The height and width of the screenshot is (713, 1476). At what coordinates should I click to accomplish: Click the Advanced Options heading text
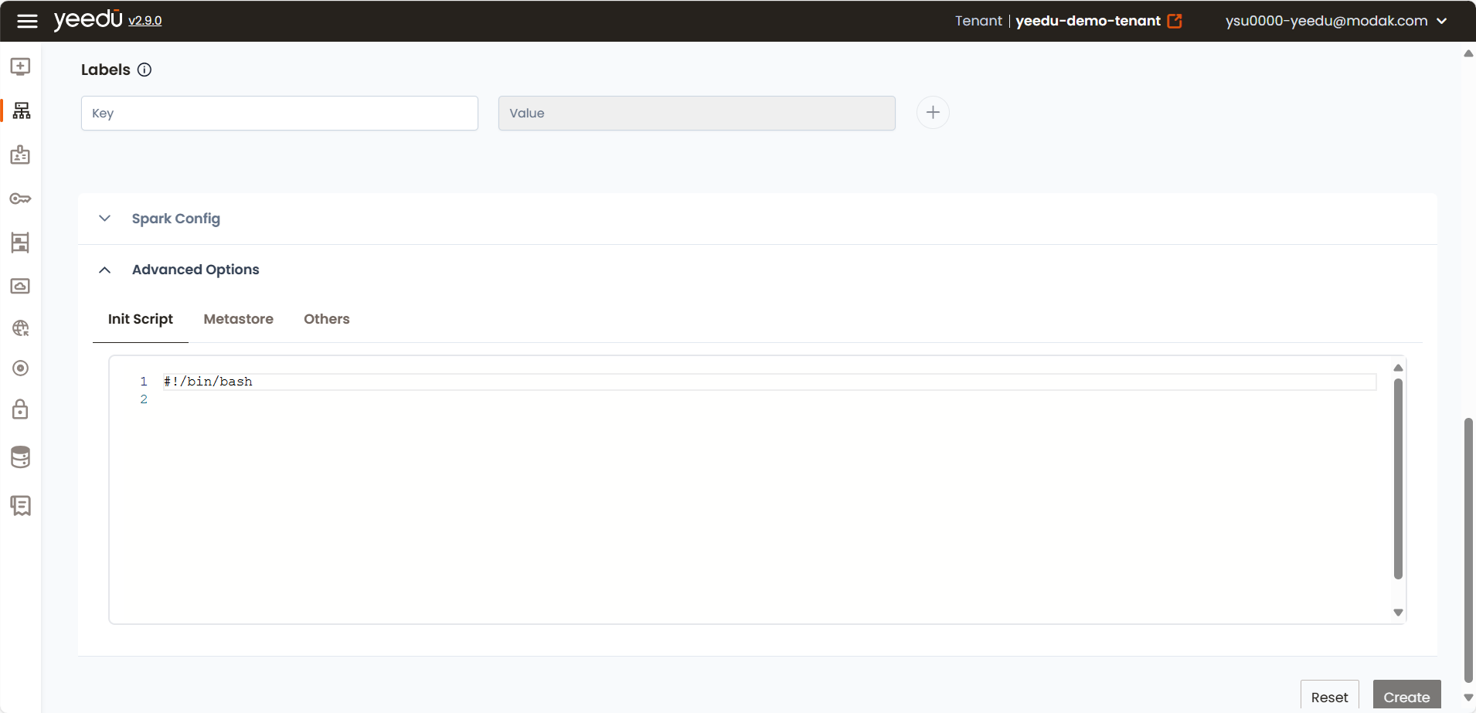(196, 270)
